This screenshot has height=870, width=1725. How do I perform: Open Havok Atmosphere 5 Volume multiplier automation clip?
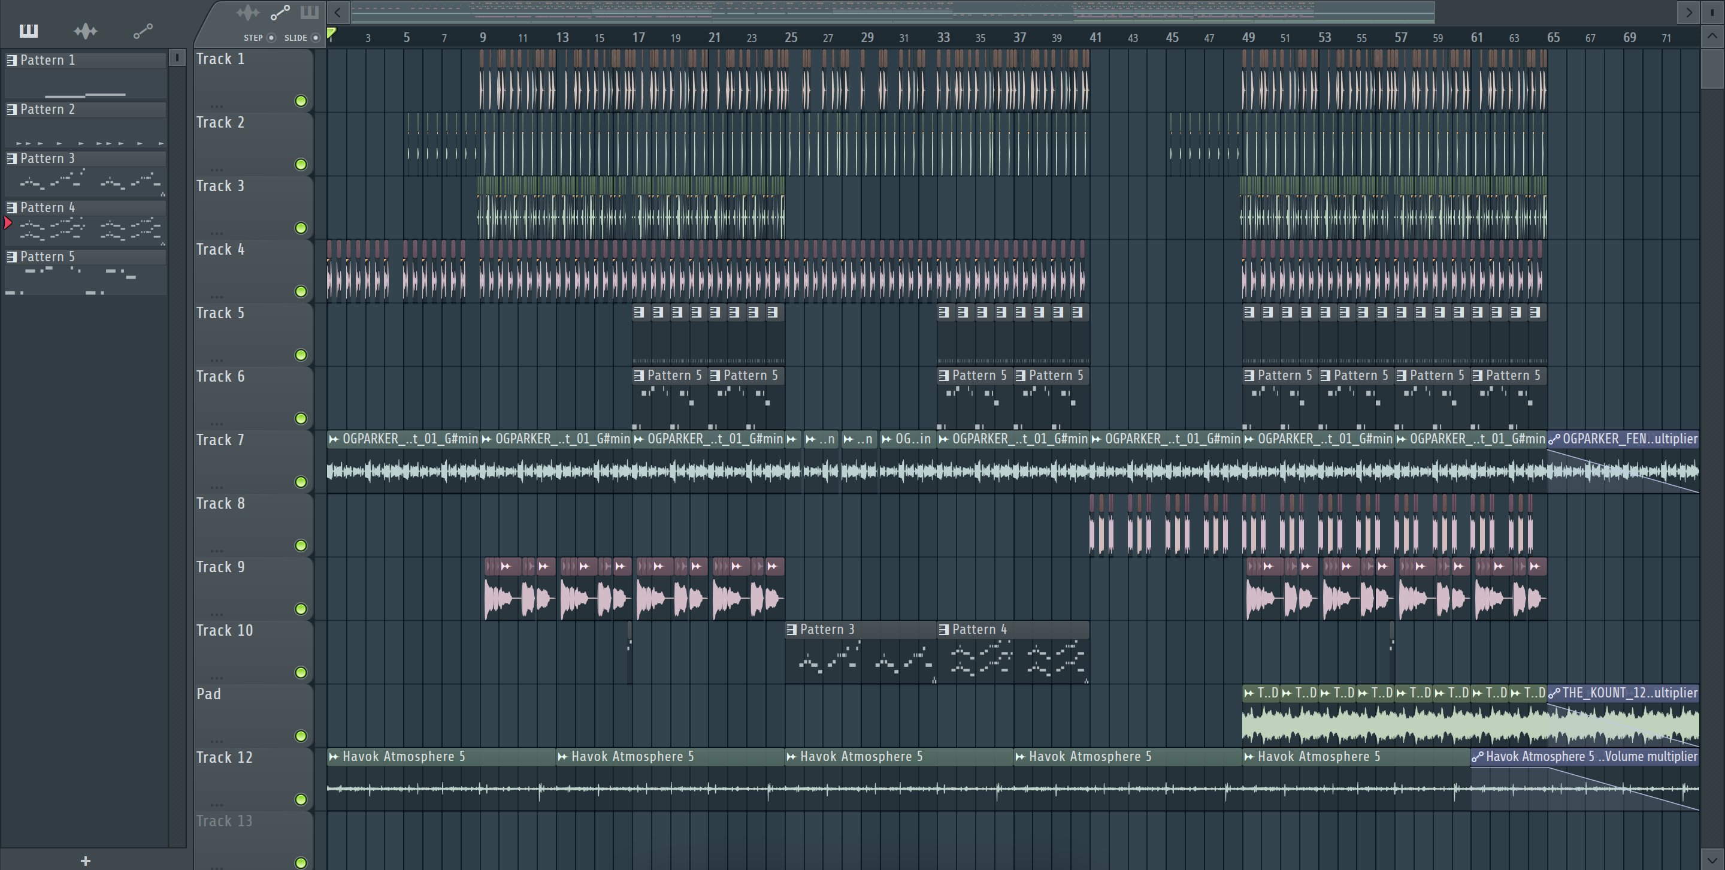click(1477, 757)
